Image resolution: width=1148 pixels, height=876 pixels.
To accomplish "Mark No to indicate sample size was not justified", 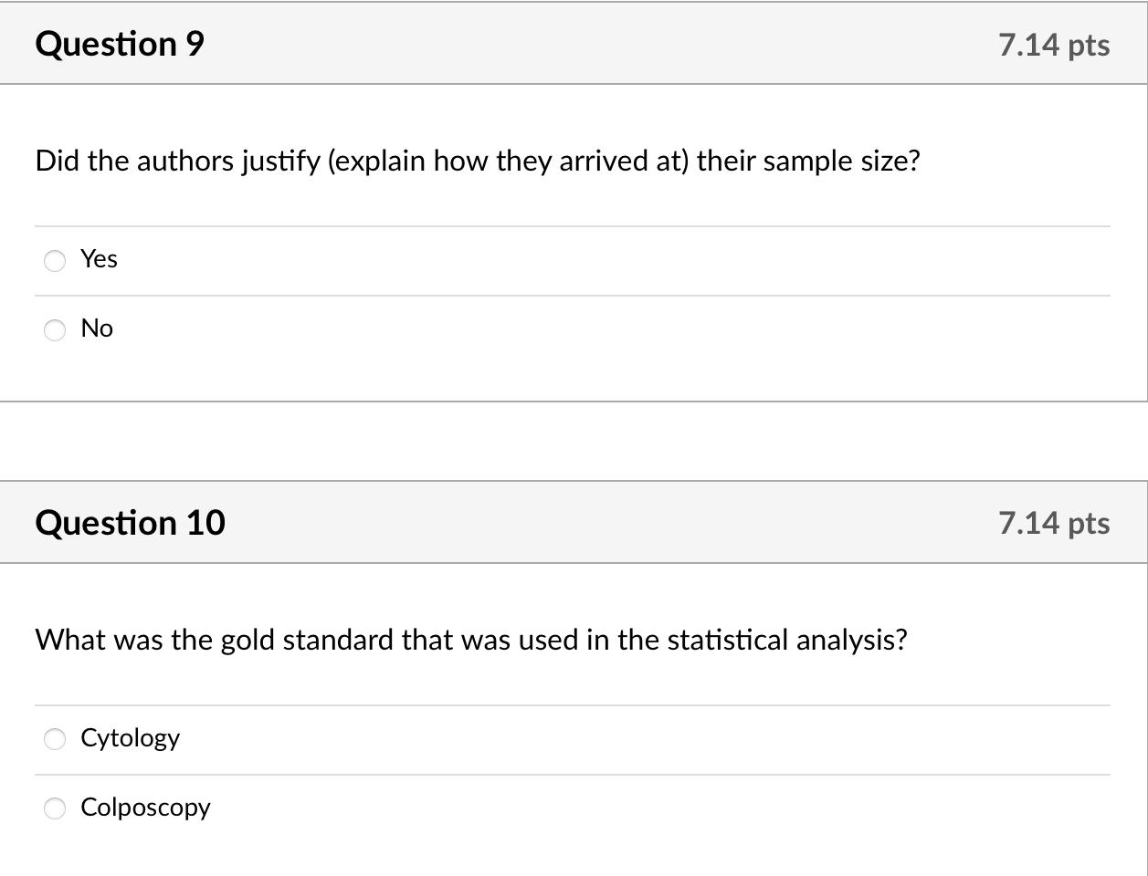I will 54,330.
